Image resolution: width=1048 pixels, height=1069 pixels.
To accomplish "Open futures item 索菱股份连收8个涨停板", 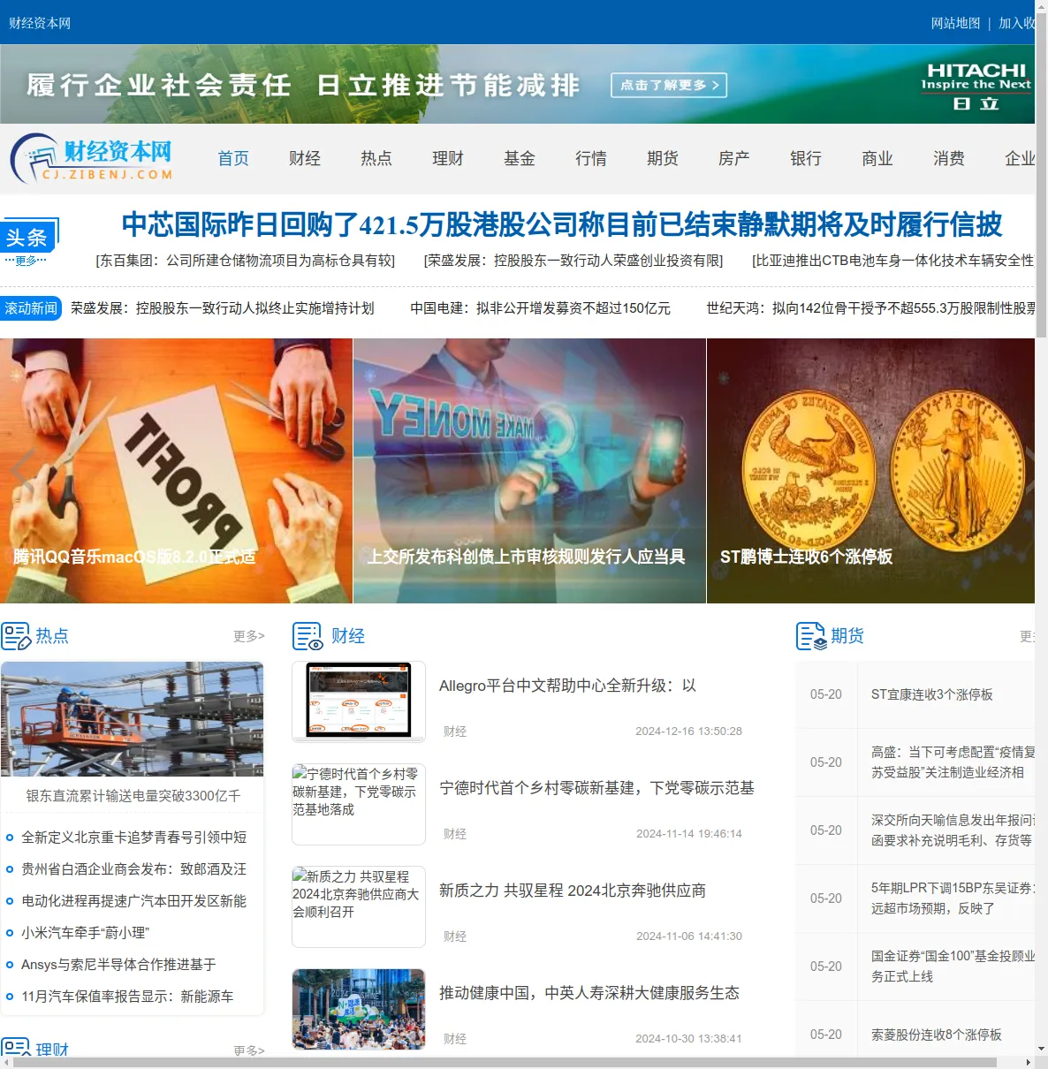I will pyautogui.click(x=937, y=1035).
